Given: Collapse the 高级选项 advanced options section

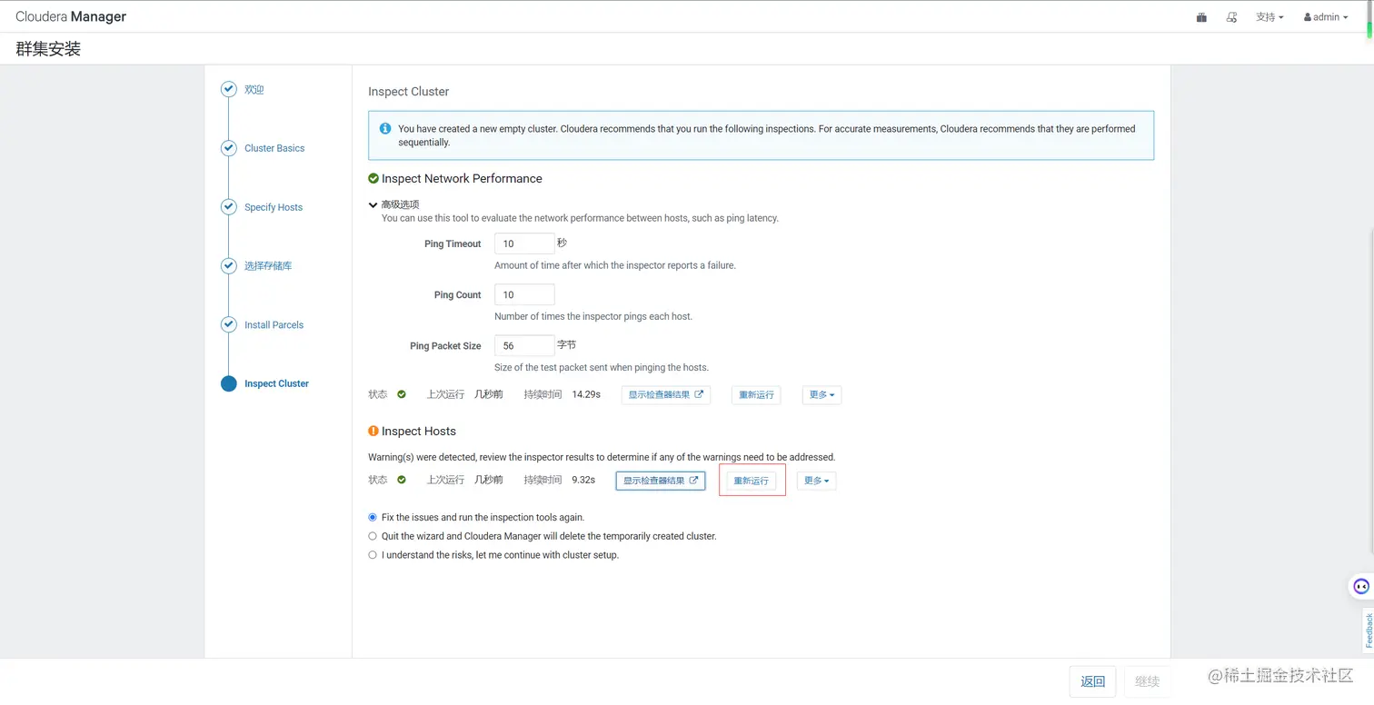Looking at the screenshot, I should pyautogui.click(x=393, y=204).
